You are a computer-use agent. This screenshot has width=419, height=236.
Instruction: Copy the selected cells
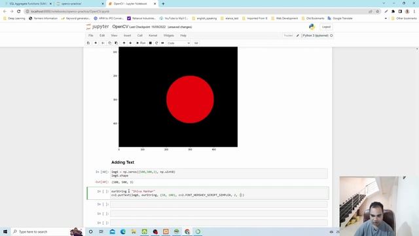point(109,43)
